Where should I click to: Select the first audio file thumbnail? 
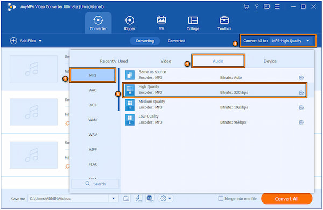point(33,69)
